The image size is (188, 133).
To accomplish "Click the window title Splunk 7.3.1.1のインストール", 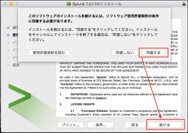I will [x=97, y=4].
